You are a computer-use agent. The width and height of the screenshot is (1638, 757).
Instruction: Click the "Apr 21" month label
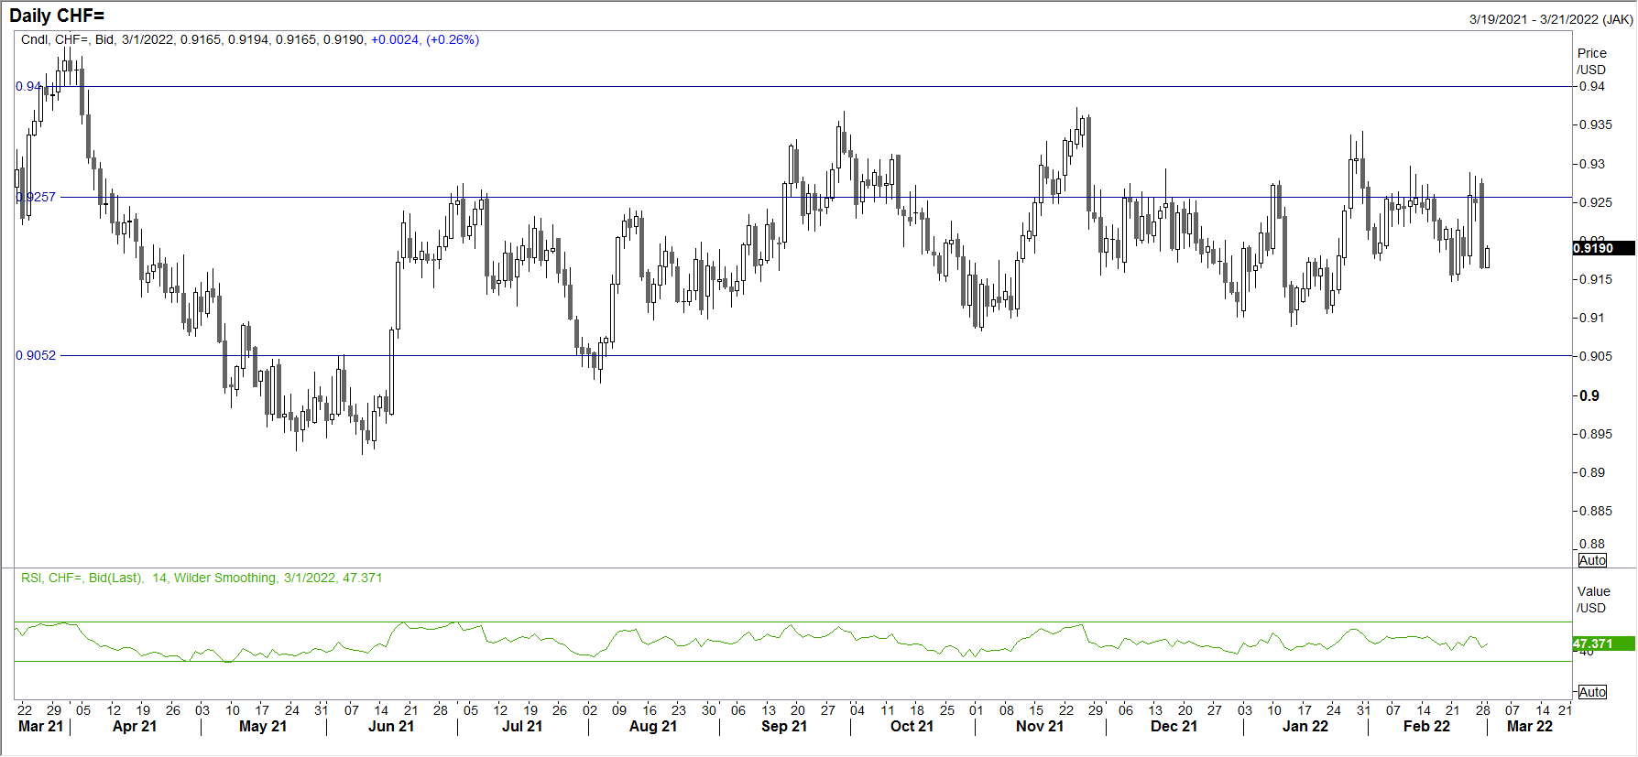point(135,726)
